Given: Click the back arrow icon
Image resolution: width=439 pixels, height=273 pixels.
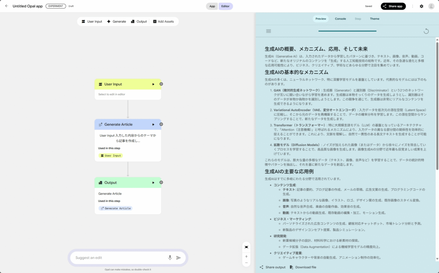Looking at the screenshot, I should [x=6, y=6].
